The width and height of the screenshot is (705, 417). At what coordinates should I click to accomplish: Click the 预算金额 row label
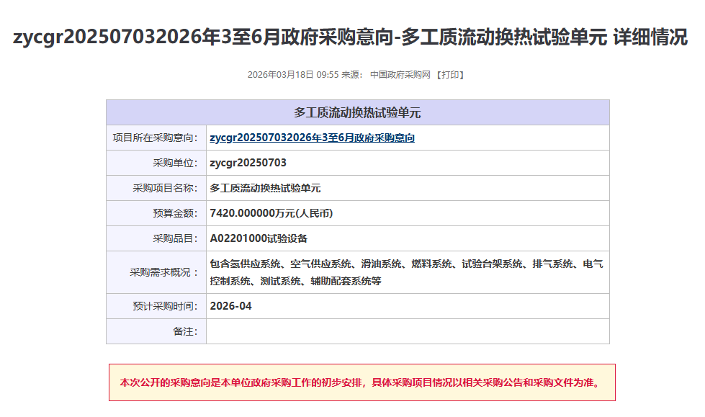(x=175, y=213)
